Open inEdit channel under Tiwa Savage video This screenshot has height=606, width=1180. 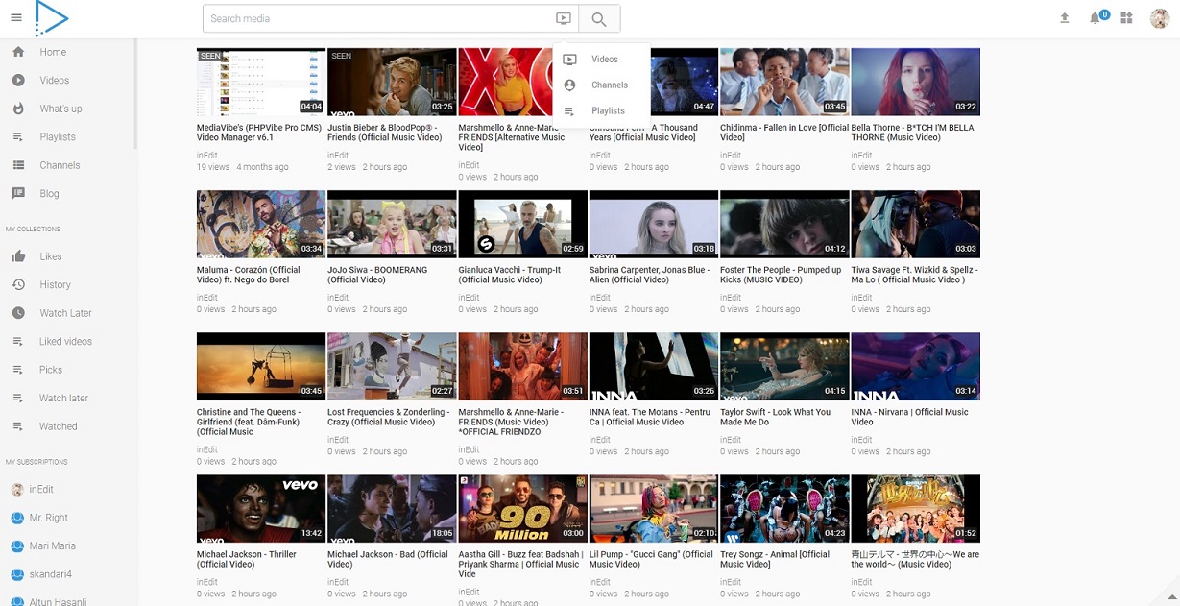[x=861, y=298]
